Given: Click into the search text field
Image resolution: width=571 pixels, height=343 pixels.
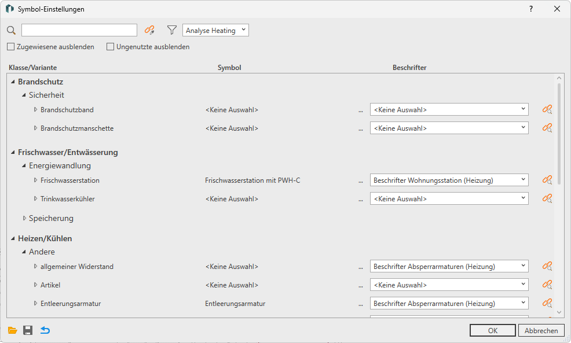Looking at the screenshot, I should pos(79,30).
